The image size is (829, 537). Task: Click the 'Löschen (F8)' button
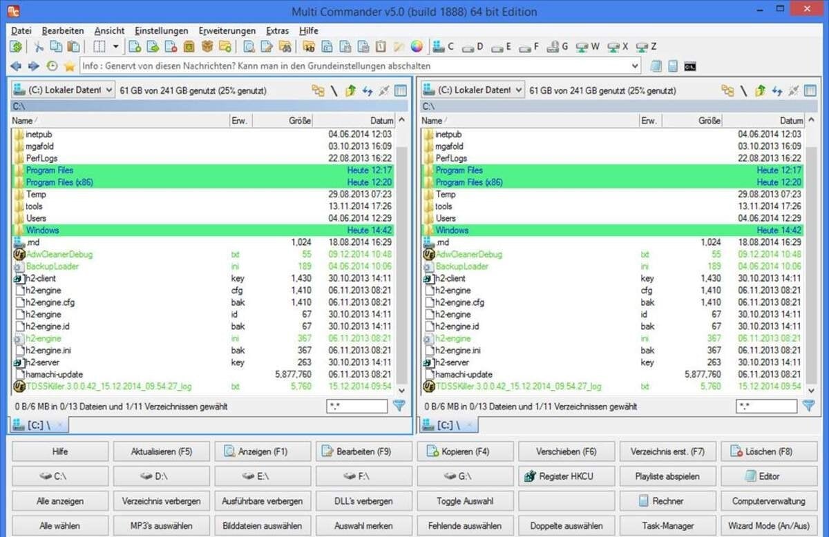point(769,451)
